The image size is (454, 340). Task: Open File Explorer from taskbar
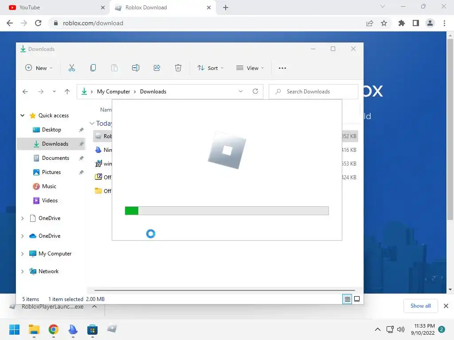tap(34, 329)
